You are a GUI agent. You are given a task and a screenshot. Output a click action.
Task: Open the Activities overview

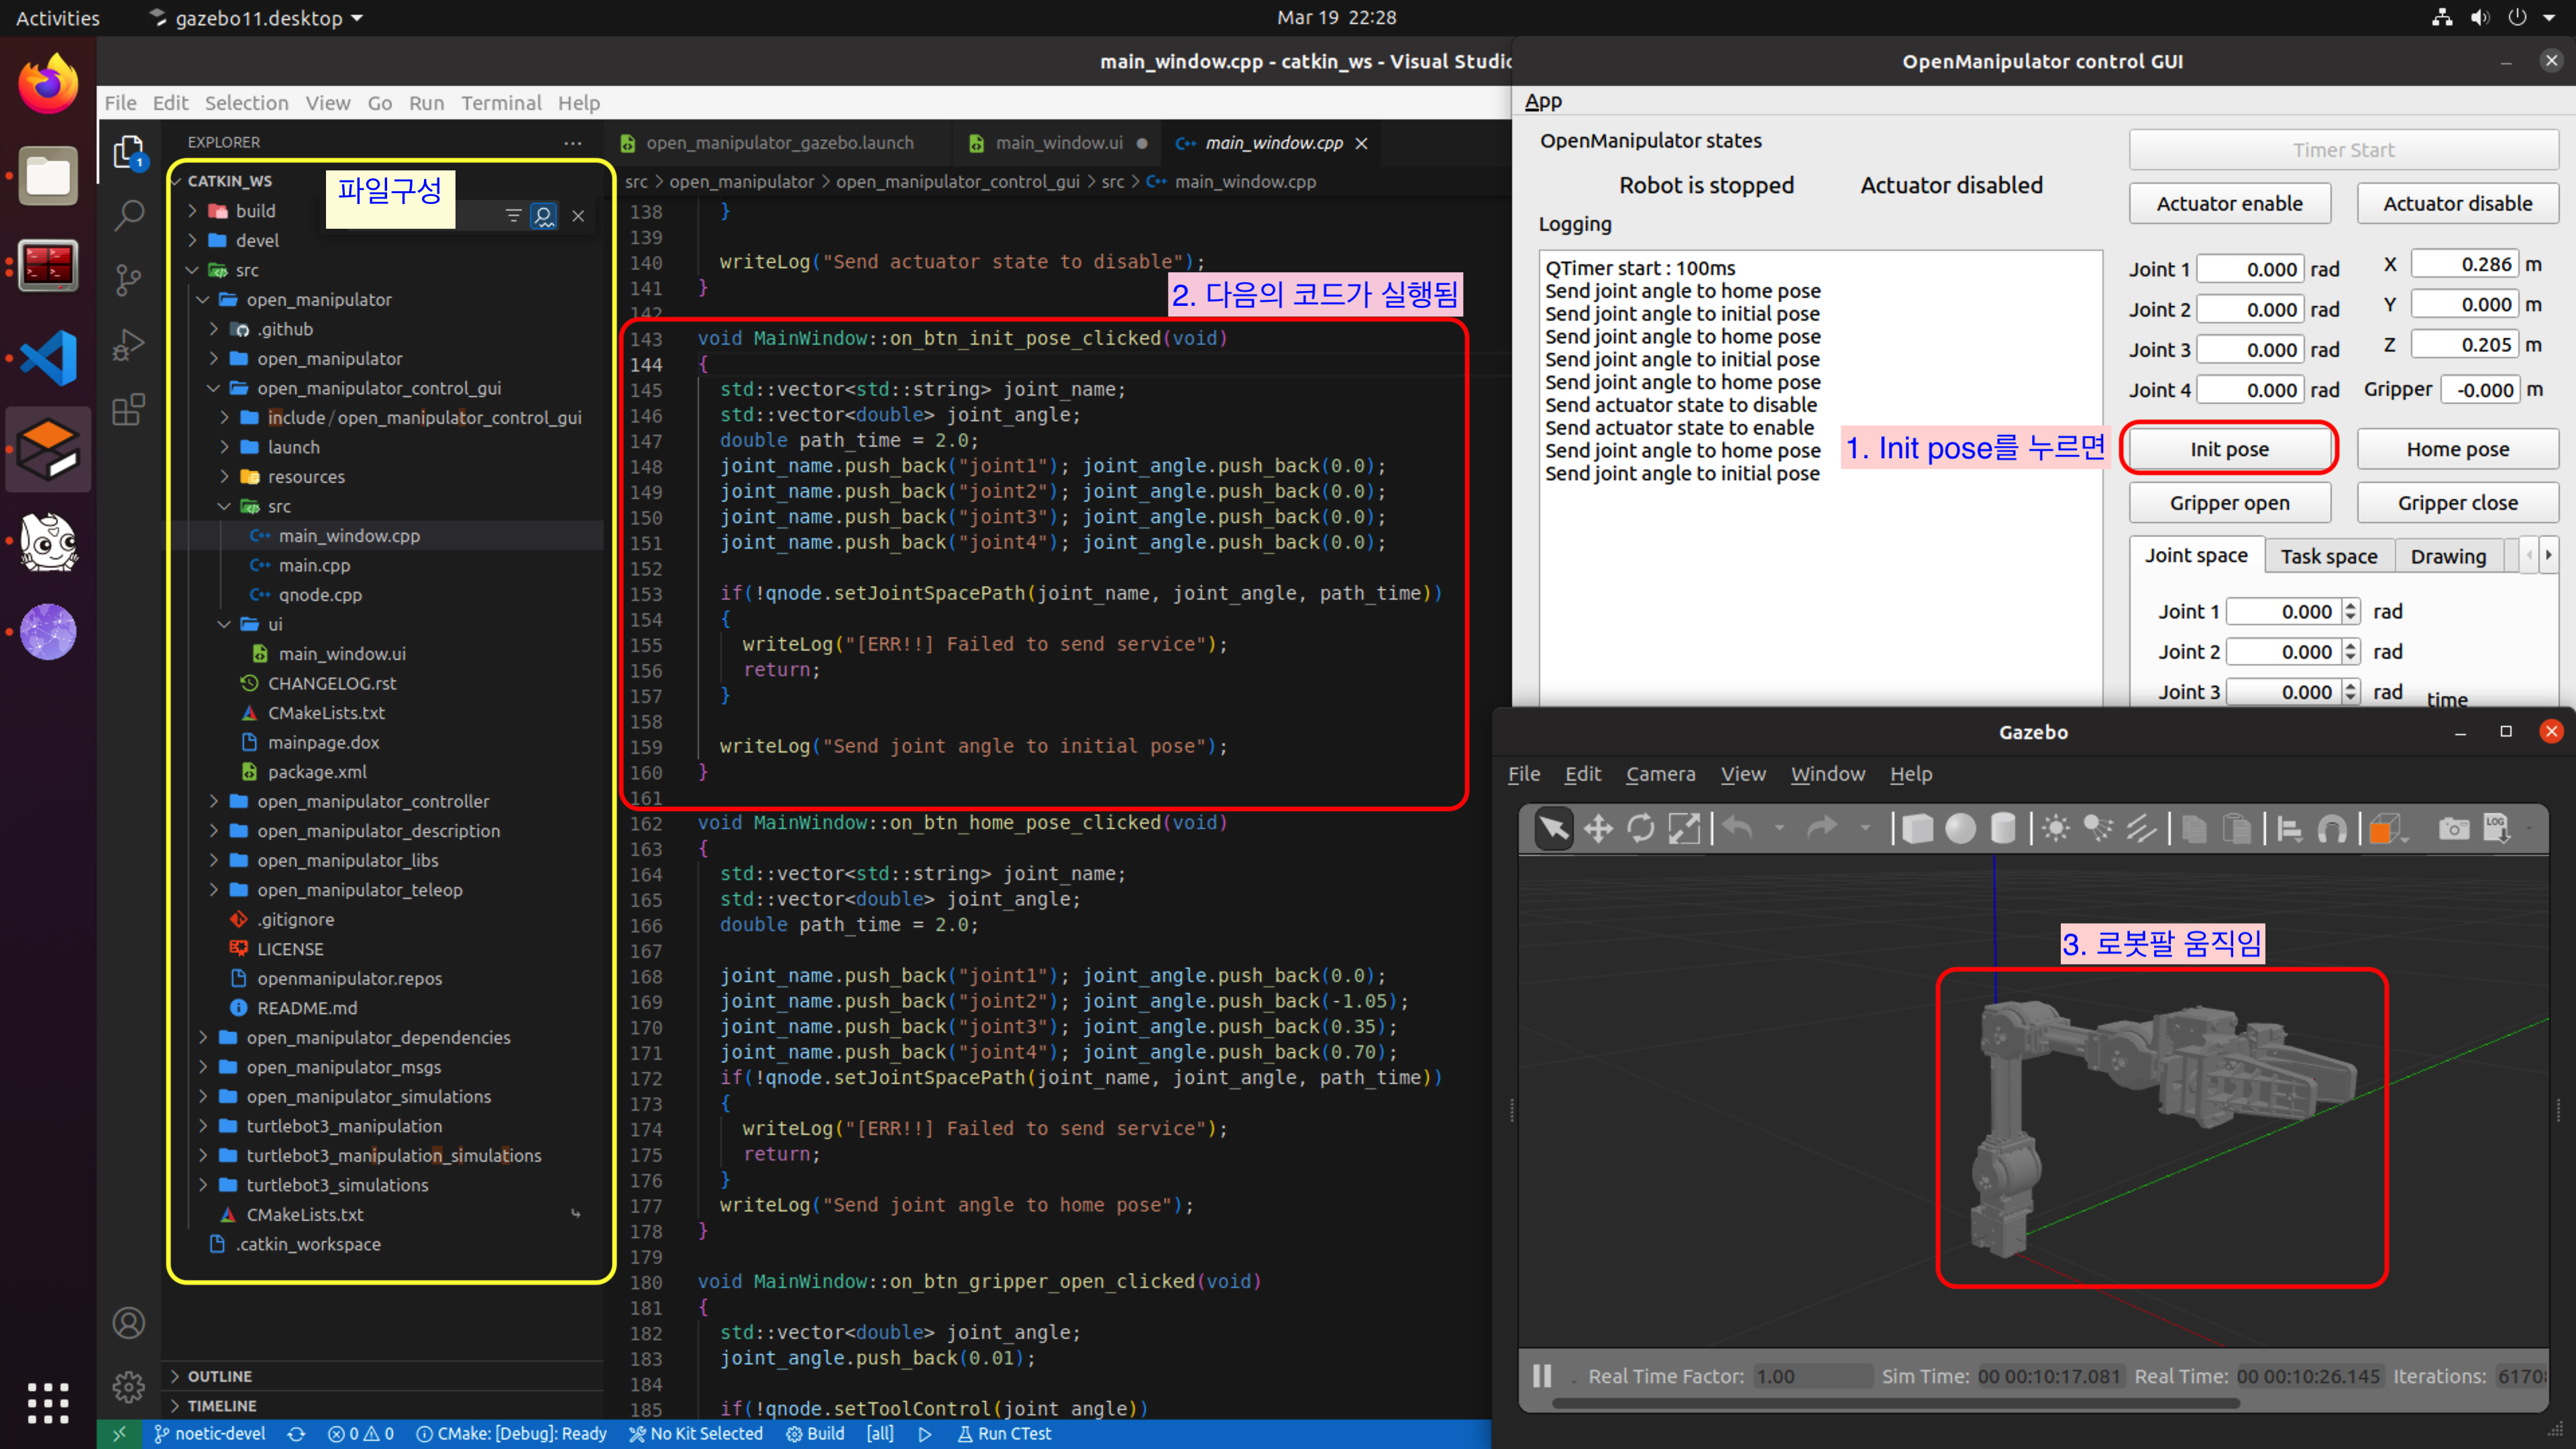click(57, 18)
